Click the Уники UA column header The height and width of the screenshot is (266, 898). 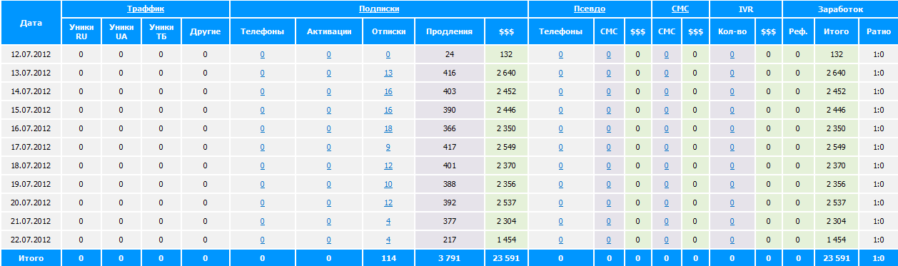coord(121,31)
